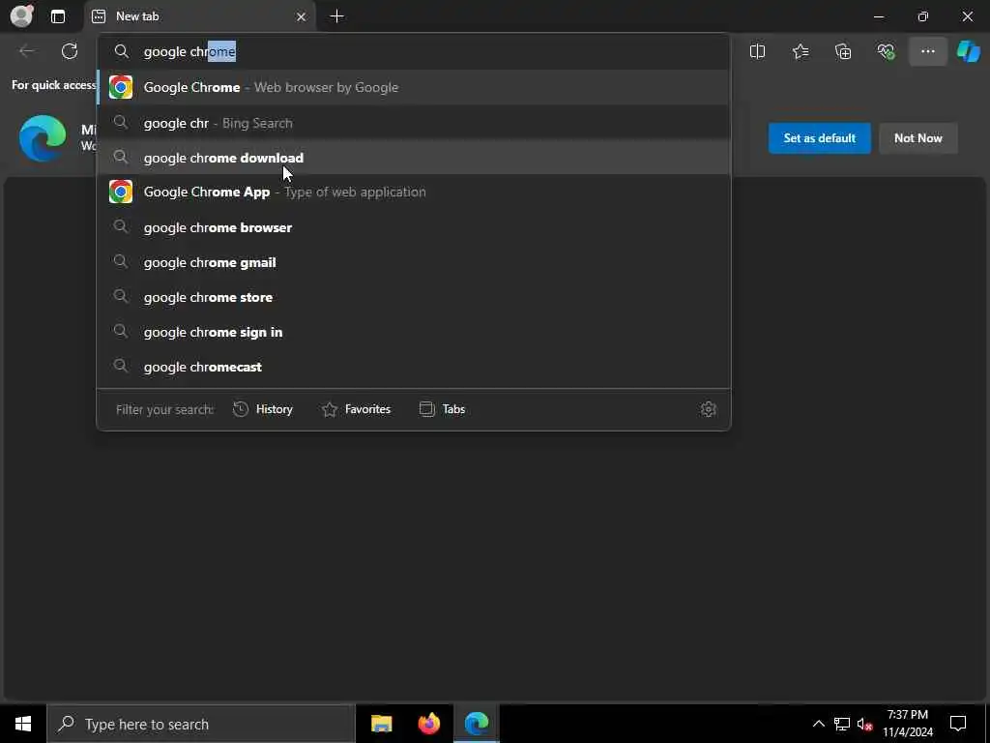Minimize the Edge window
Viewport: 990px width, 743px height.
pyautogui.click(x=878, y=16)
